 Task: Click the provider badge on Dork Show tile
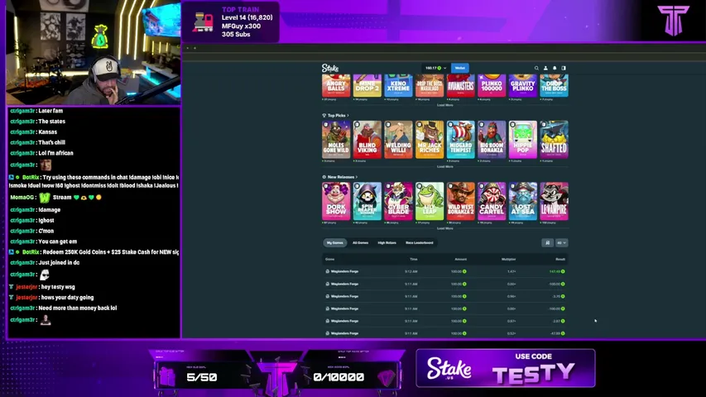click(326, 186)
